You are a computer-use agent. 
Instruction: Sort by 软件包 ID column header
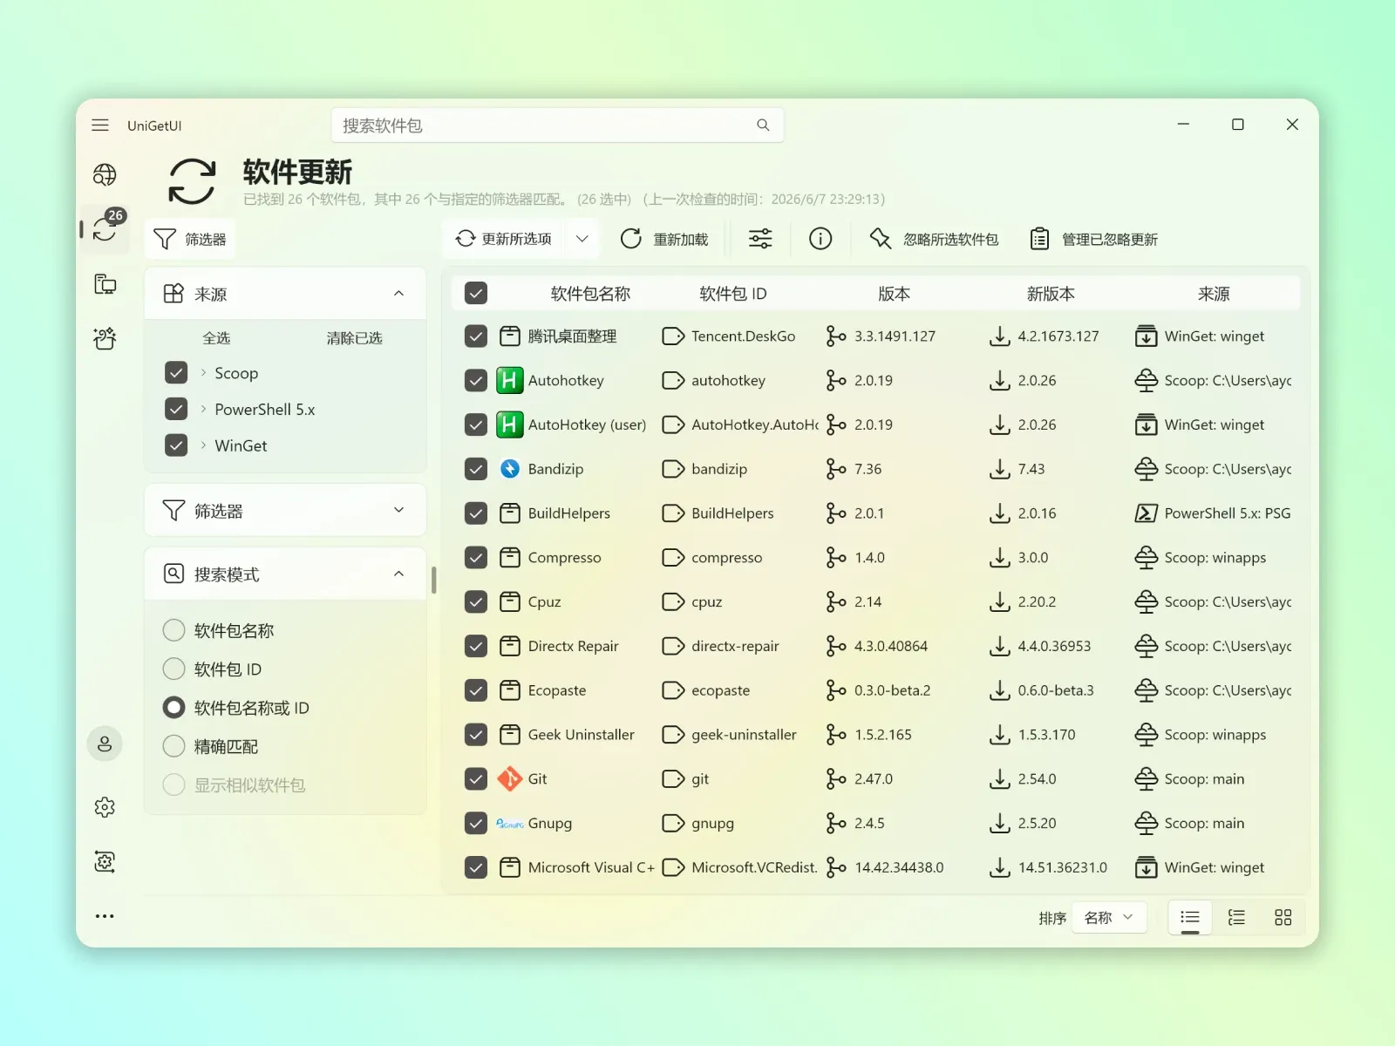pyautogui.click(x=733, y=294)
